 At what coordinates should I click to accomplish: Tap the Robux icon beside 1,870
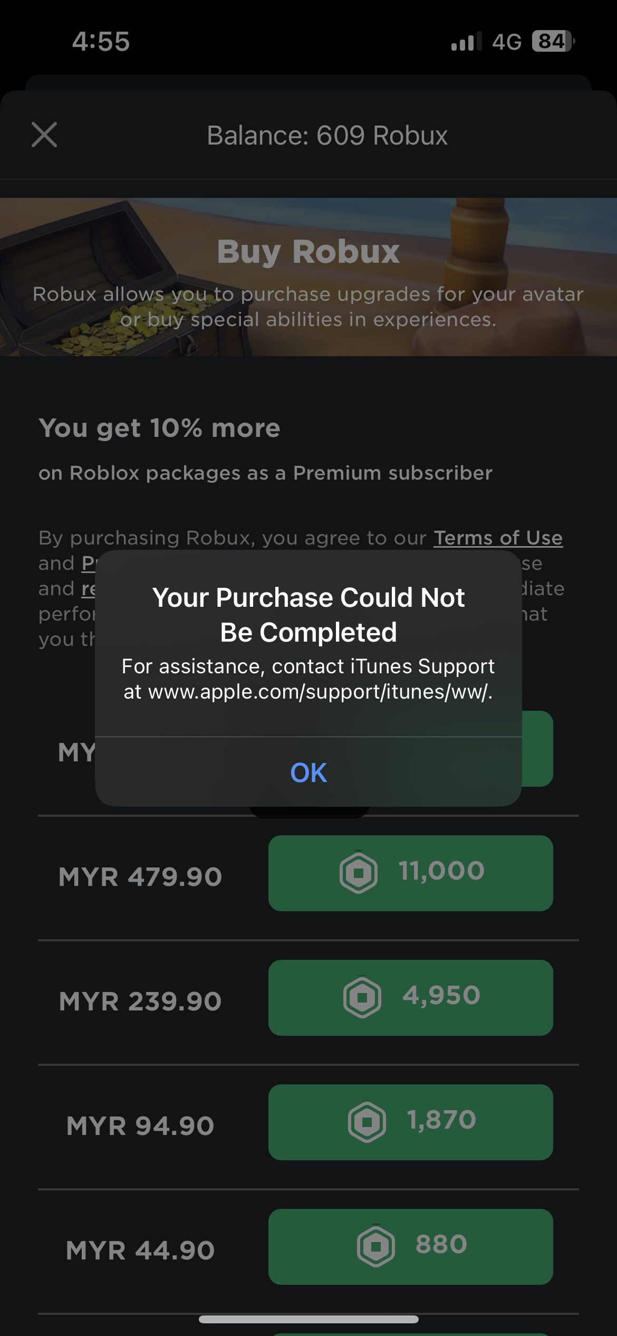(x=367, y=1122)
